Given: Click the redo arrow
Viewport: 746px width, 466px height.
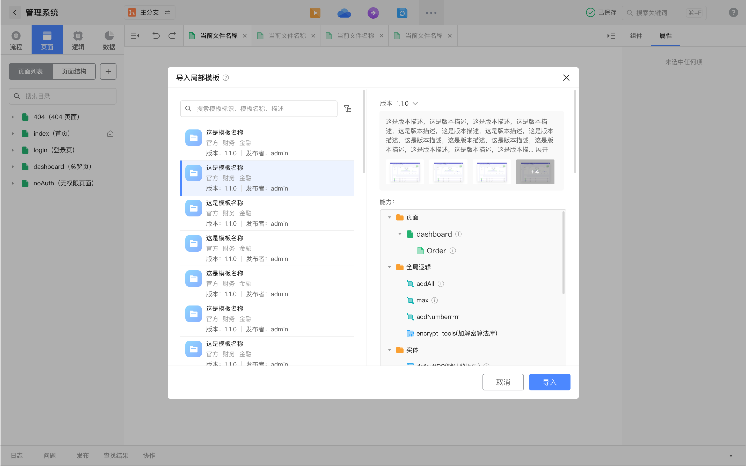Looking at the screenshot, I should tap(172, 36).
